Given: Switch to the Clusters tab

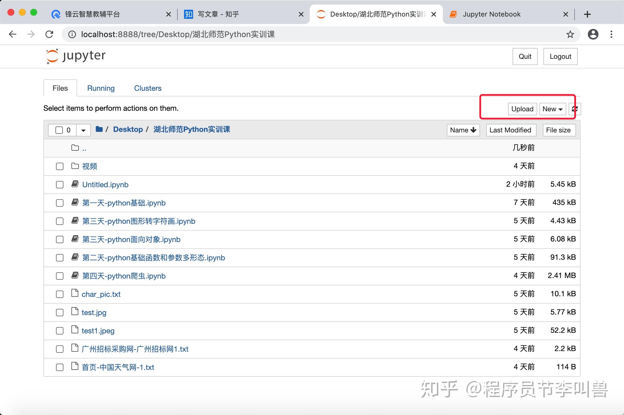Looking at the screenshot, I should pos(148,88).
